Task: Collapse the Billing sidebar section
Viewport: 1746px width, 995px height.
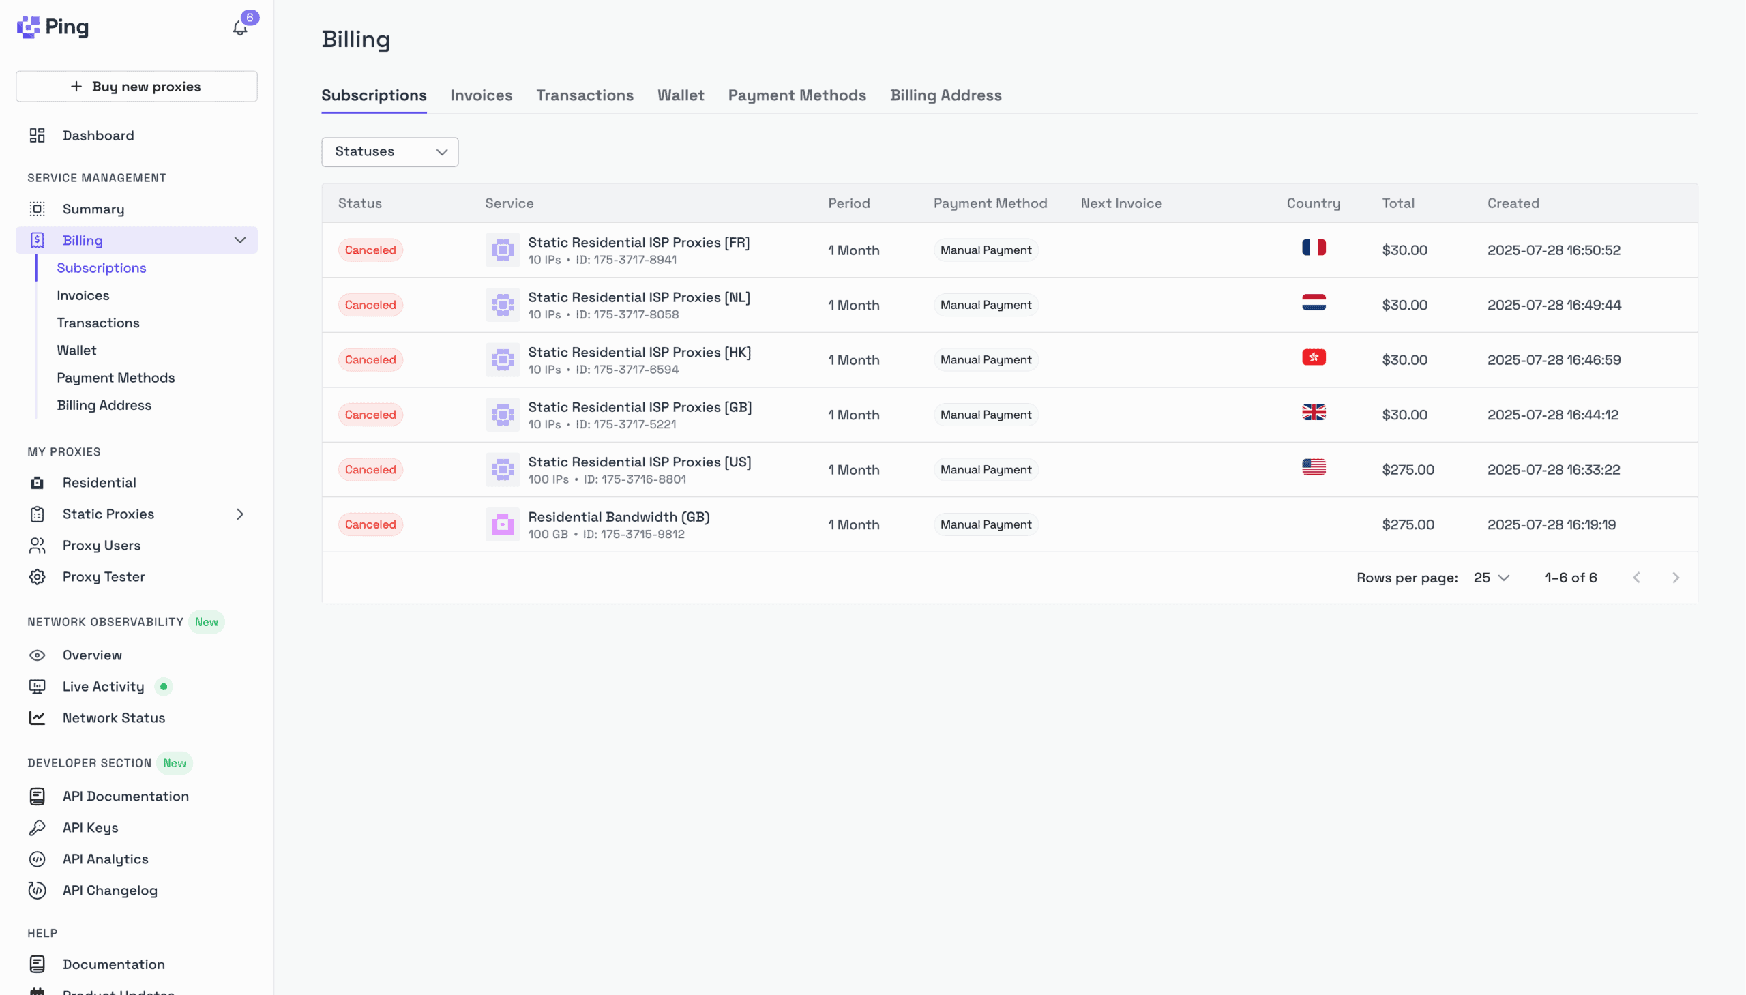Action: [240, 241]
